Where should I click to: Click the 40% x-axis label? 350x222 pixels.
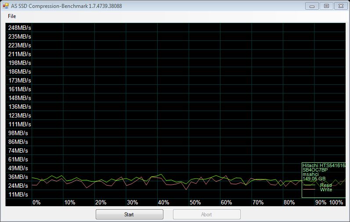click(163, 202)
